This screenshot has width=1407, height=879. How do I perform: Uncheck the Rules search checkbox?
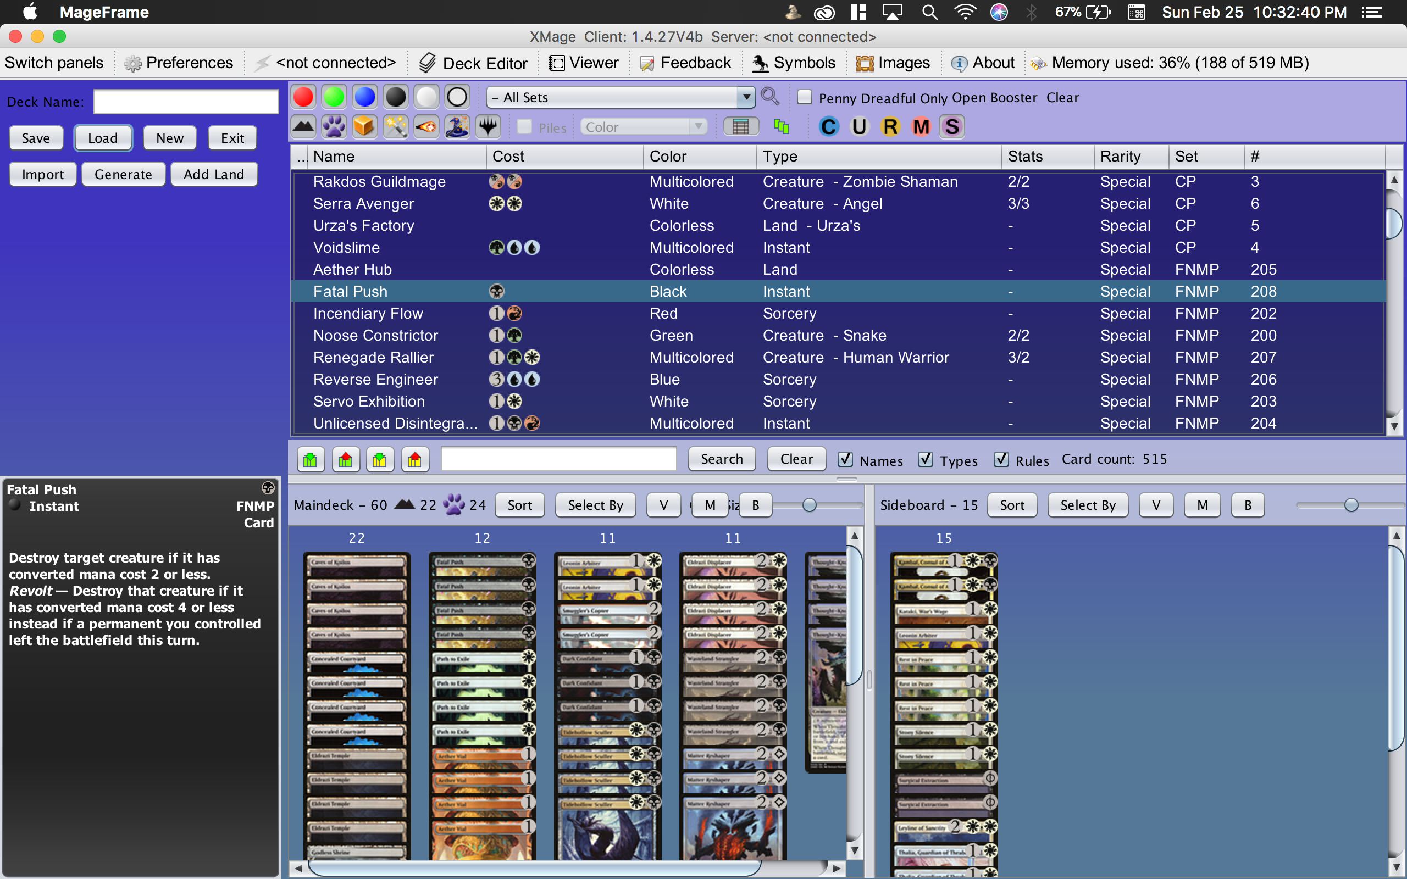click(1001, 459)
